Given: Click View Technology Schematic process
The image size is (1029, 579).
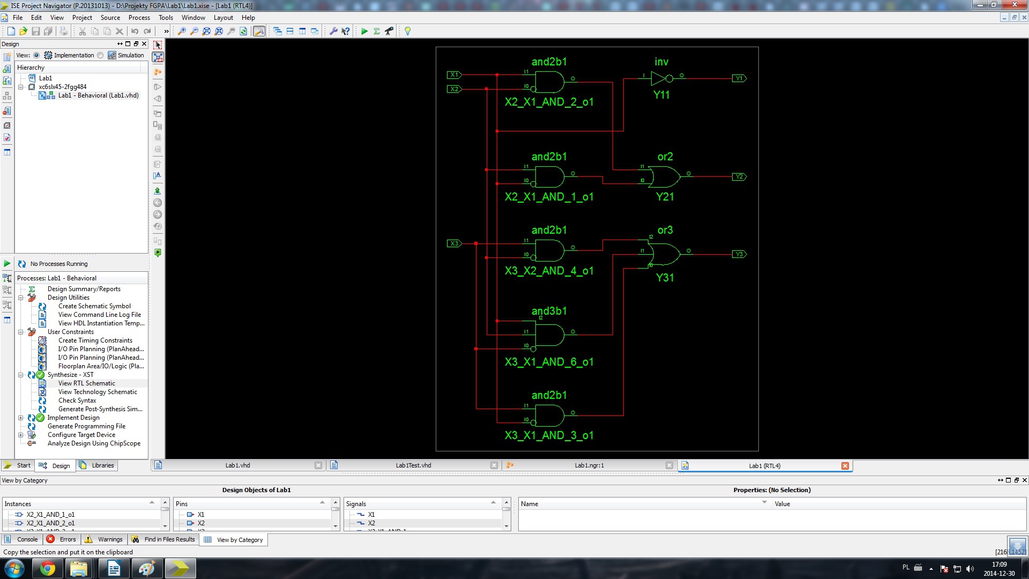Looking at the screenshot, I should [98, 392].
